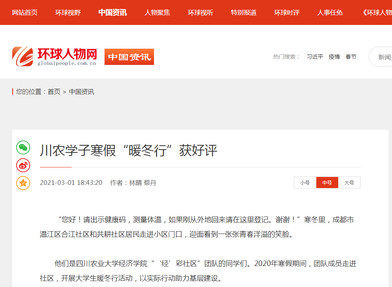Click the hot search term 疫情
Screen dimensions: 392x287
tap(334, 57)
